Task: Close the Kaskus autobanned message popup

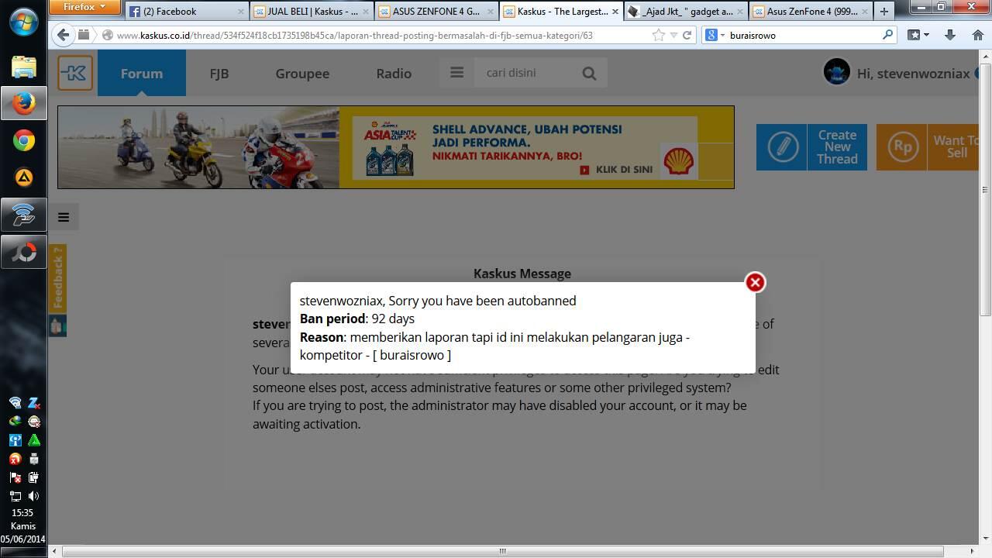Action: (x=755, y=282)
